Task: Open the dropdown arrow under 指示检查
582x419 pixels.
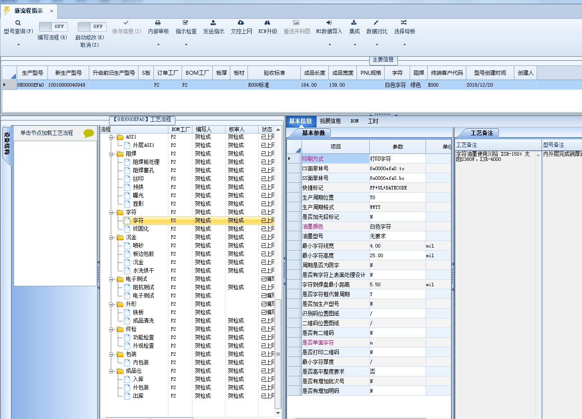Action: point(186,44)
